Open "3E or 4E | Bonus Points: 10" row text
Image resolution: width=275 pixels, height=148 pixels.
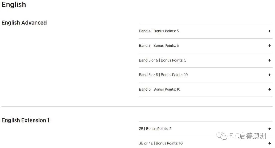coord(161,143)
